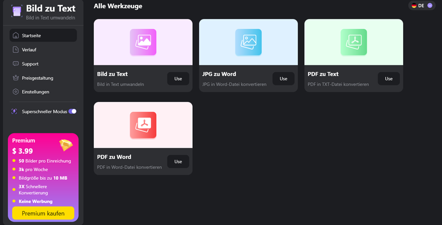Open the Support menu item
The height and width of the screenshot is (225, 442).
coord(30,64)
